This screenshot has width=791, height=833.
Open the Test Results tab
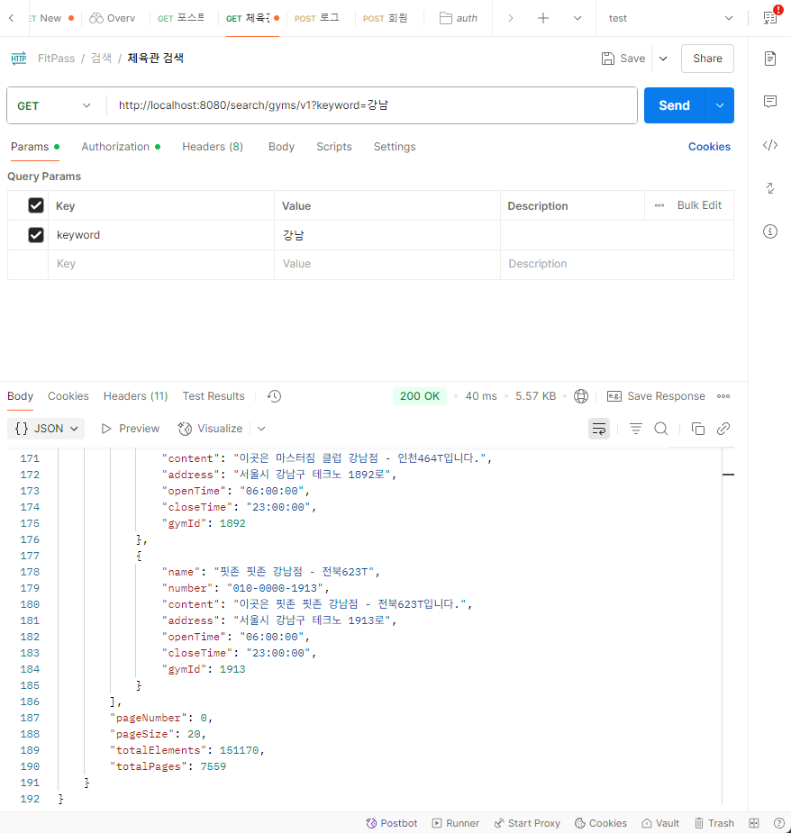[214, 396]
